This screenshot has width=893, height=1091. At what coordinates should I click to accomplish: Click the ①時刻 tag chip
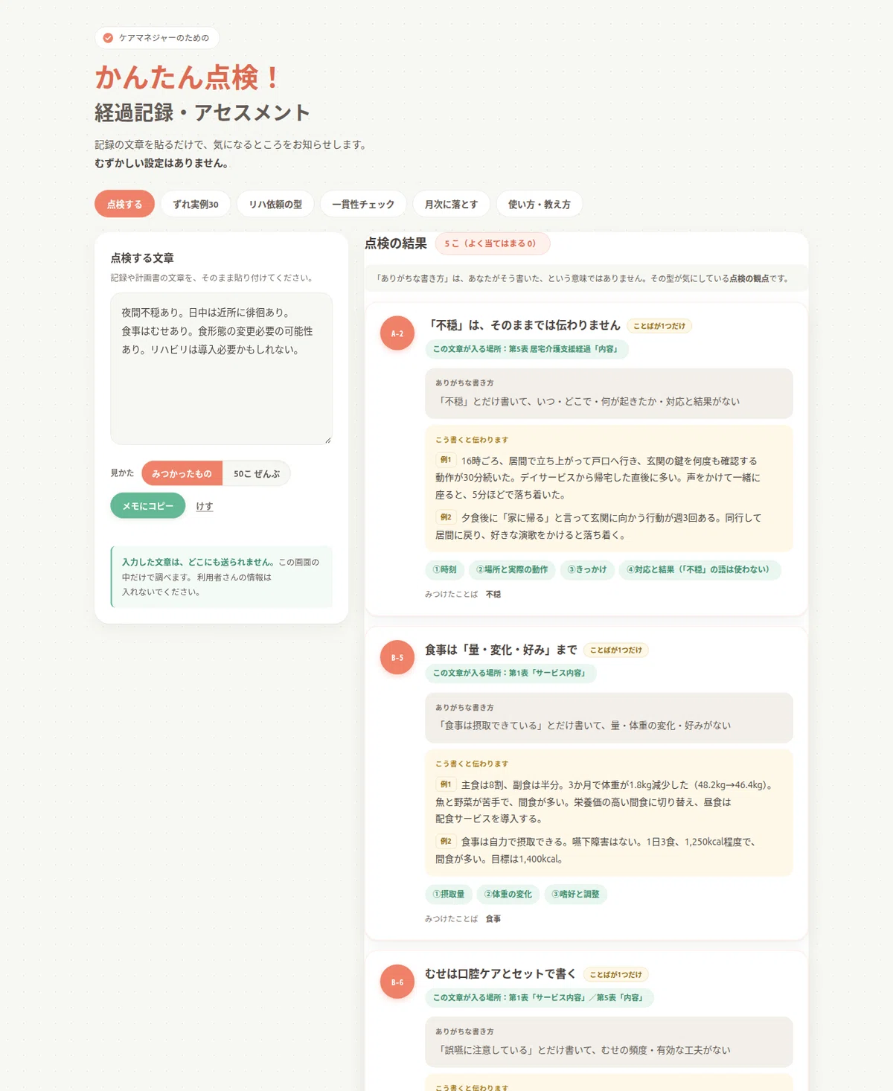pos(445,570)
